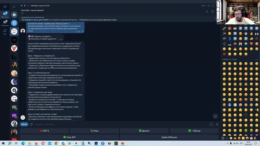This screenshot has width=260, height=146.
Task: Toggle the right side panel icon in header
Action: [x=212, y=12]
